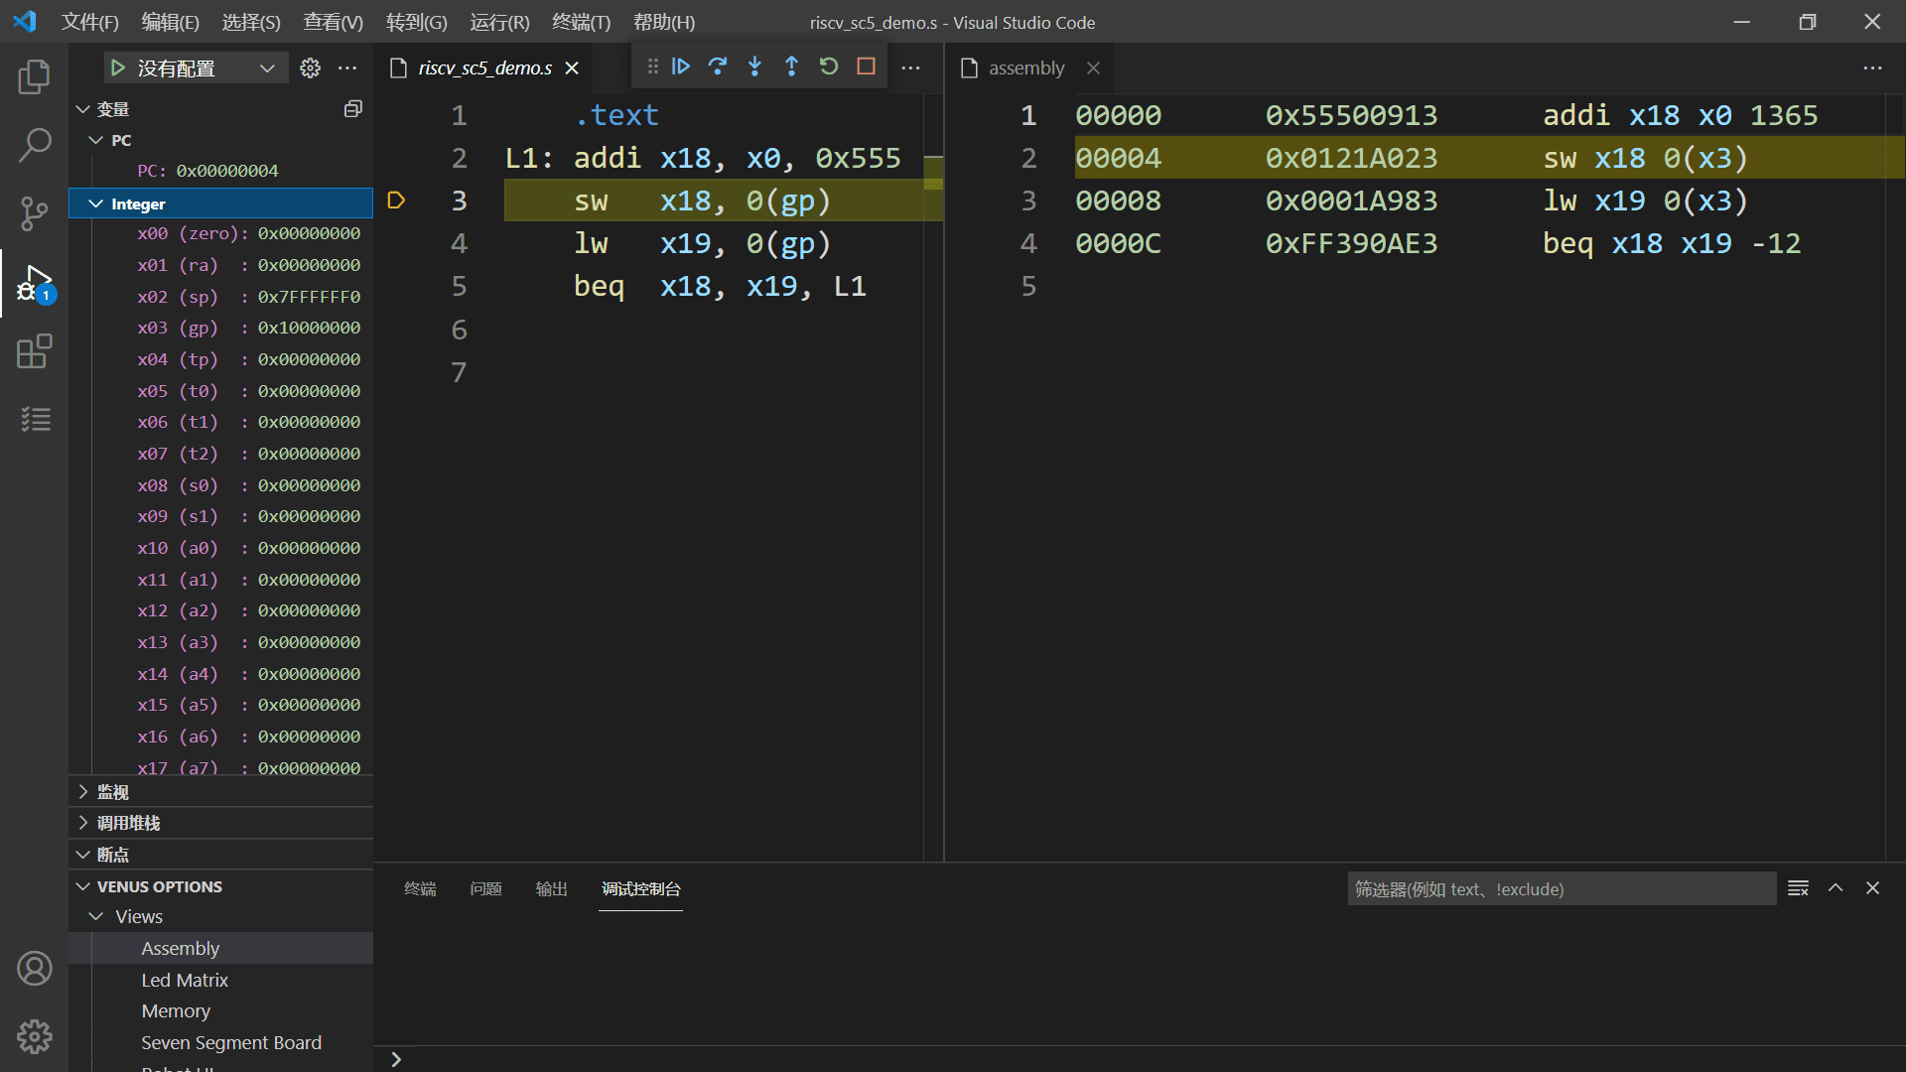The width and height of the screenshot is (1906, 1072).
Task: Close the bottom panel
Action: 1872,888
